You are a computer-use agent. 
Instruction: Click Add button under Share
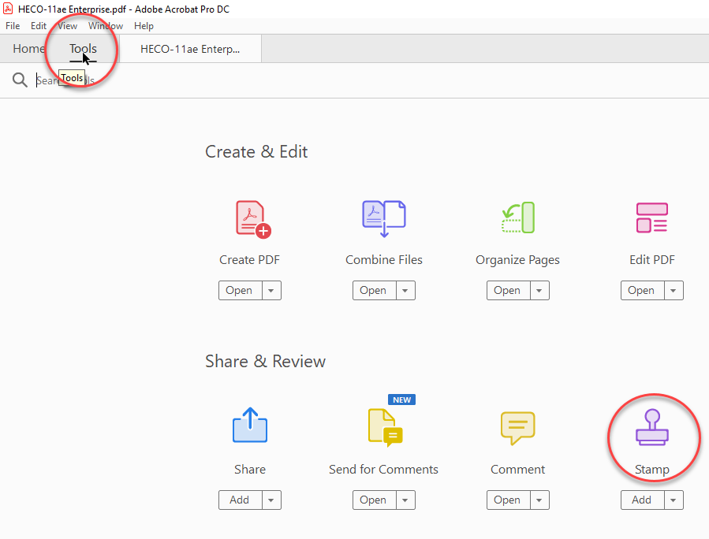240,500
